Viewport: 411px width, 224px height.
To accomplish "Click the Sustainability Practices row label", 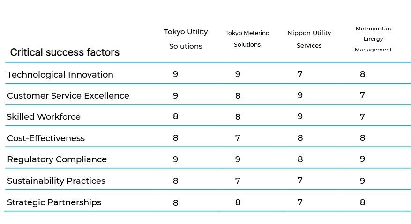I will tap(56, 181).
